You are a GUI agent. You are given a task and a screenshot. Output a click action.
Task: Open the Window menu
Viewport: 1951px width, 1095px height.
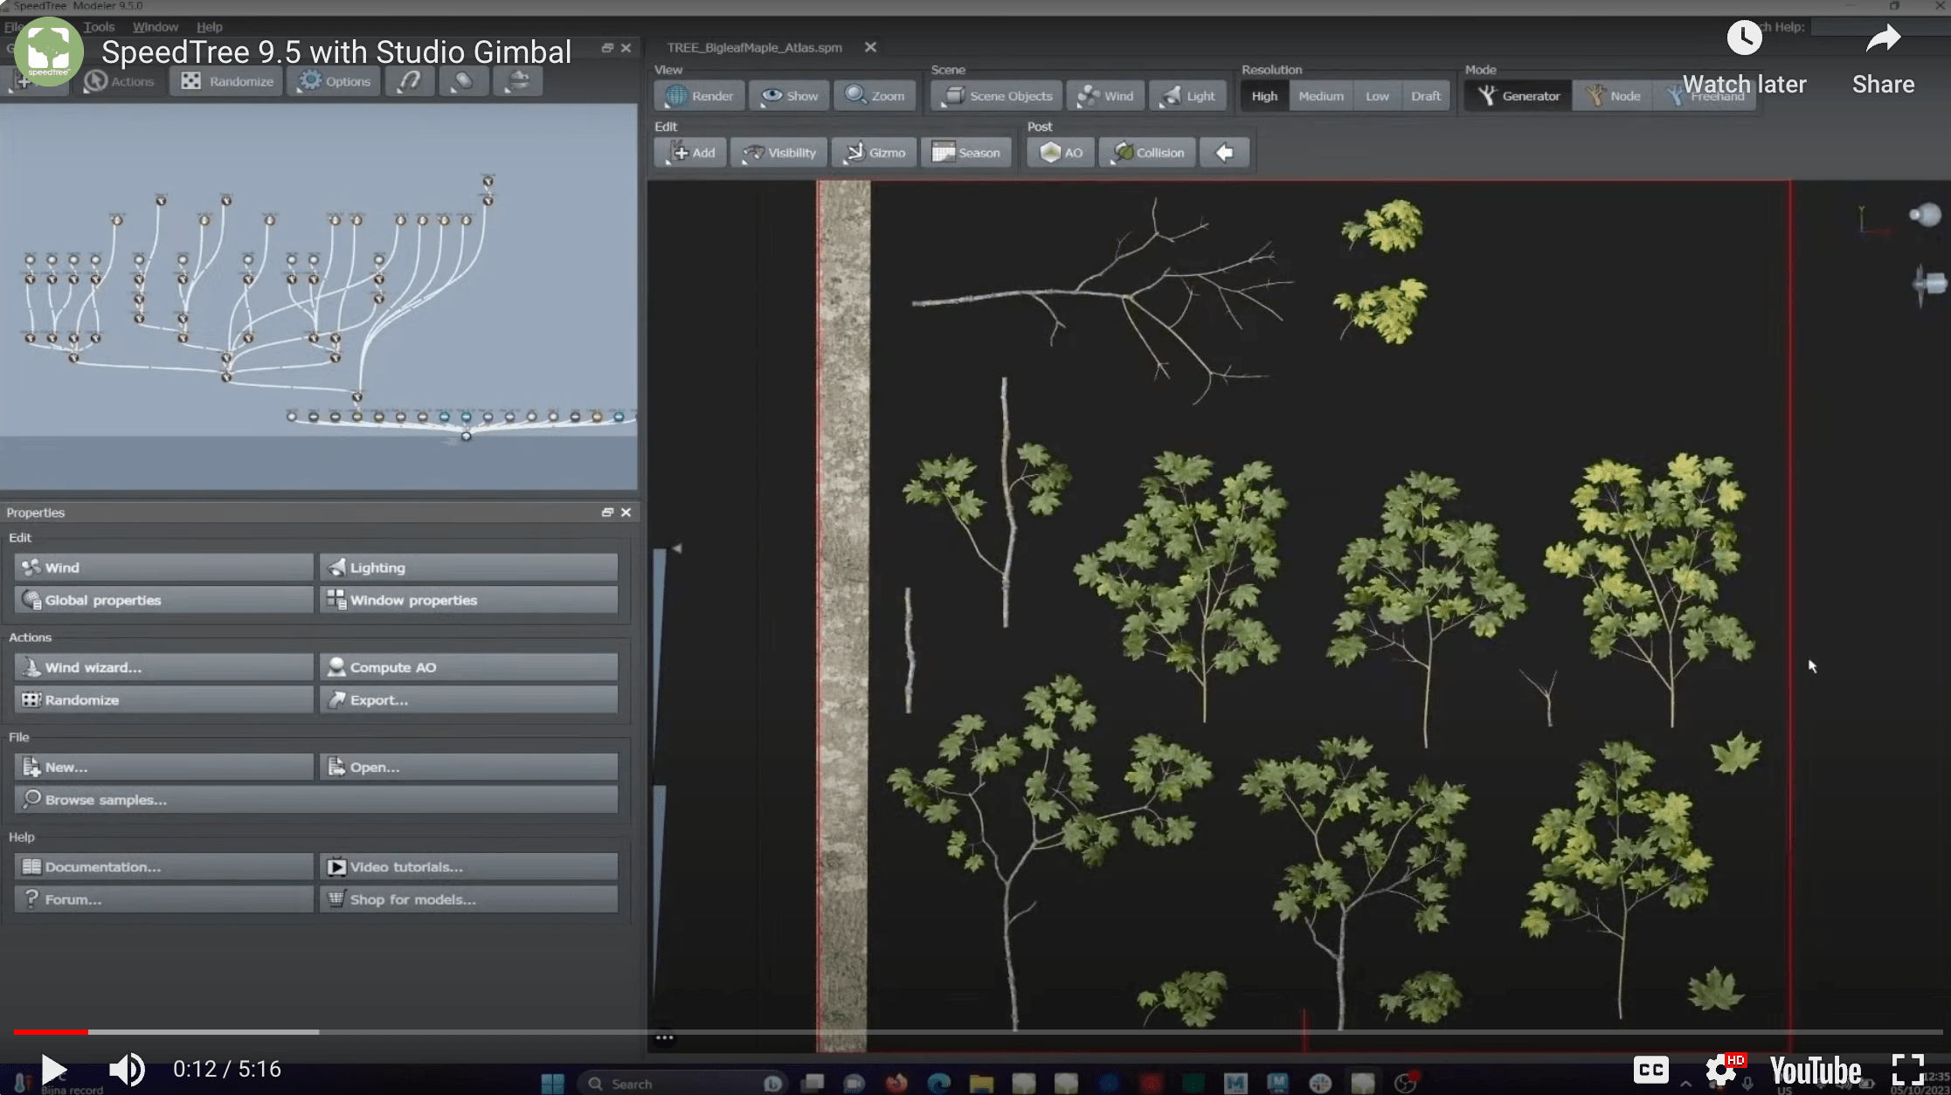154,25
